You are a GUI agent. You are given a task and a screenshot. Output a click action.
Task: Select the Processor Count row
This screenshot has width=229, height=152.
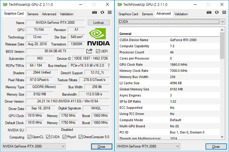coord(169,52)
